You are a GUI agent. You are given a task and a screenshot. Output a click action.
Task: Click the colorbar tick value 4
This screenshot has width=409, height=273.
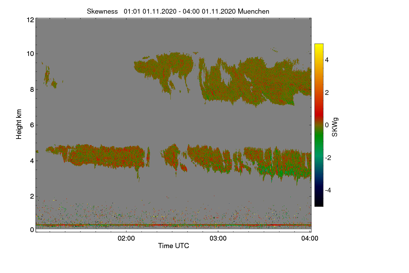[327, 60]
